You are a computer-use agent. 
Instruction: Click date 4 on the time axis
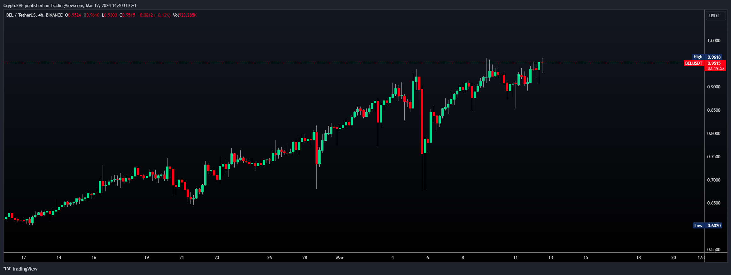coord(393,257)
